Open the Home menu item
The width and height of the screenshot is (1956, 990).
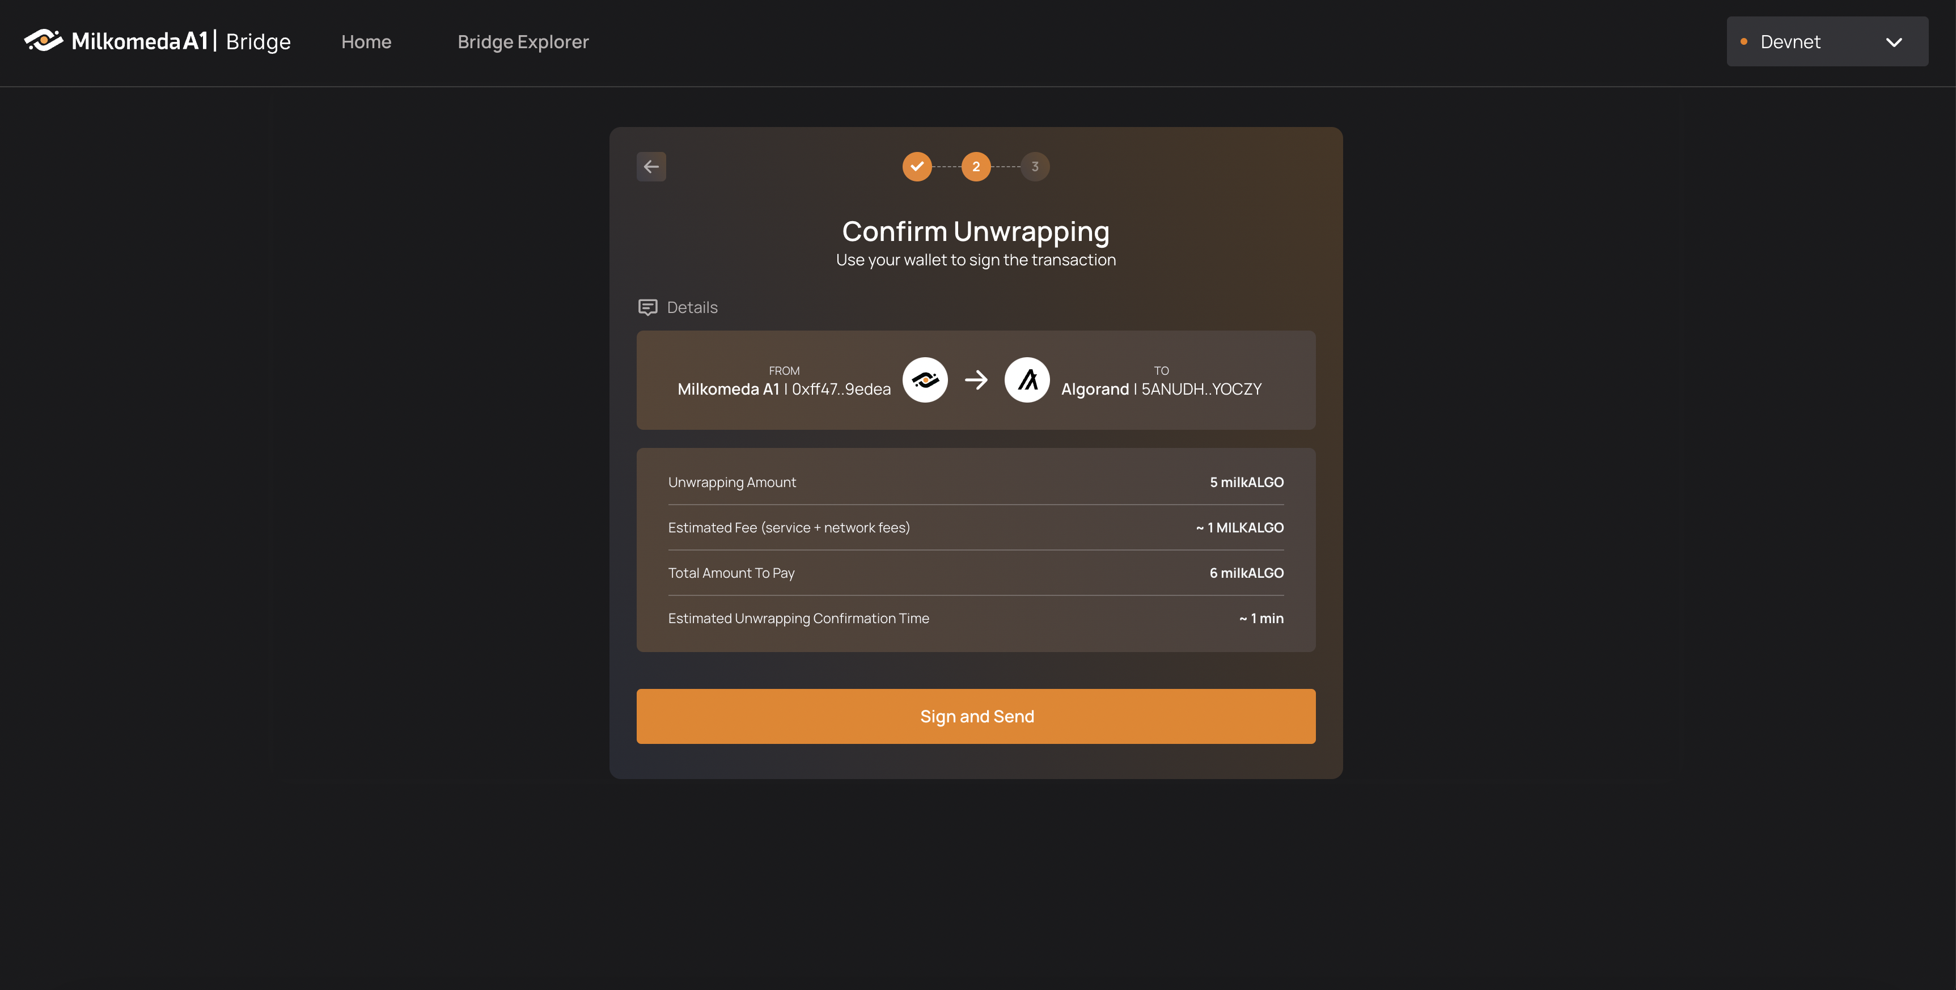(366, 42)
